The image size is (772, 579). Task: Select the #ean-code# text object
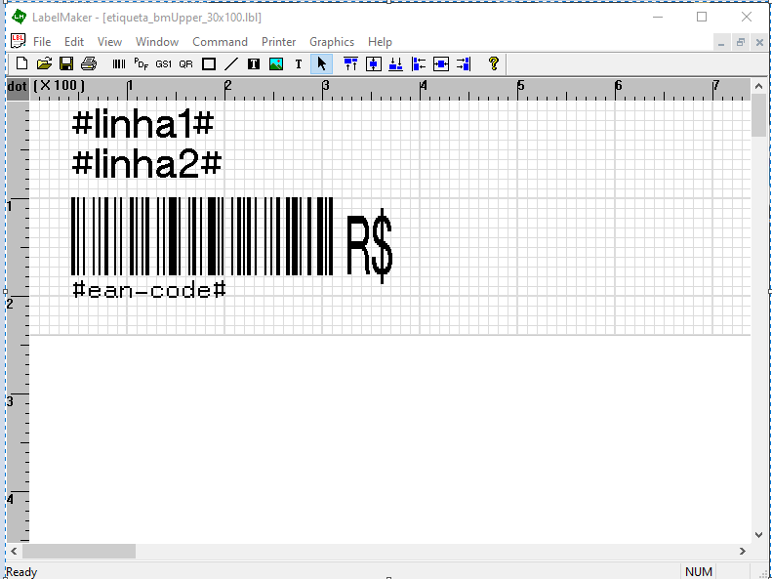[149, 290]
